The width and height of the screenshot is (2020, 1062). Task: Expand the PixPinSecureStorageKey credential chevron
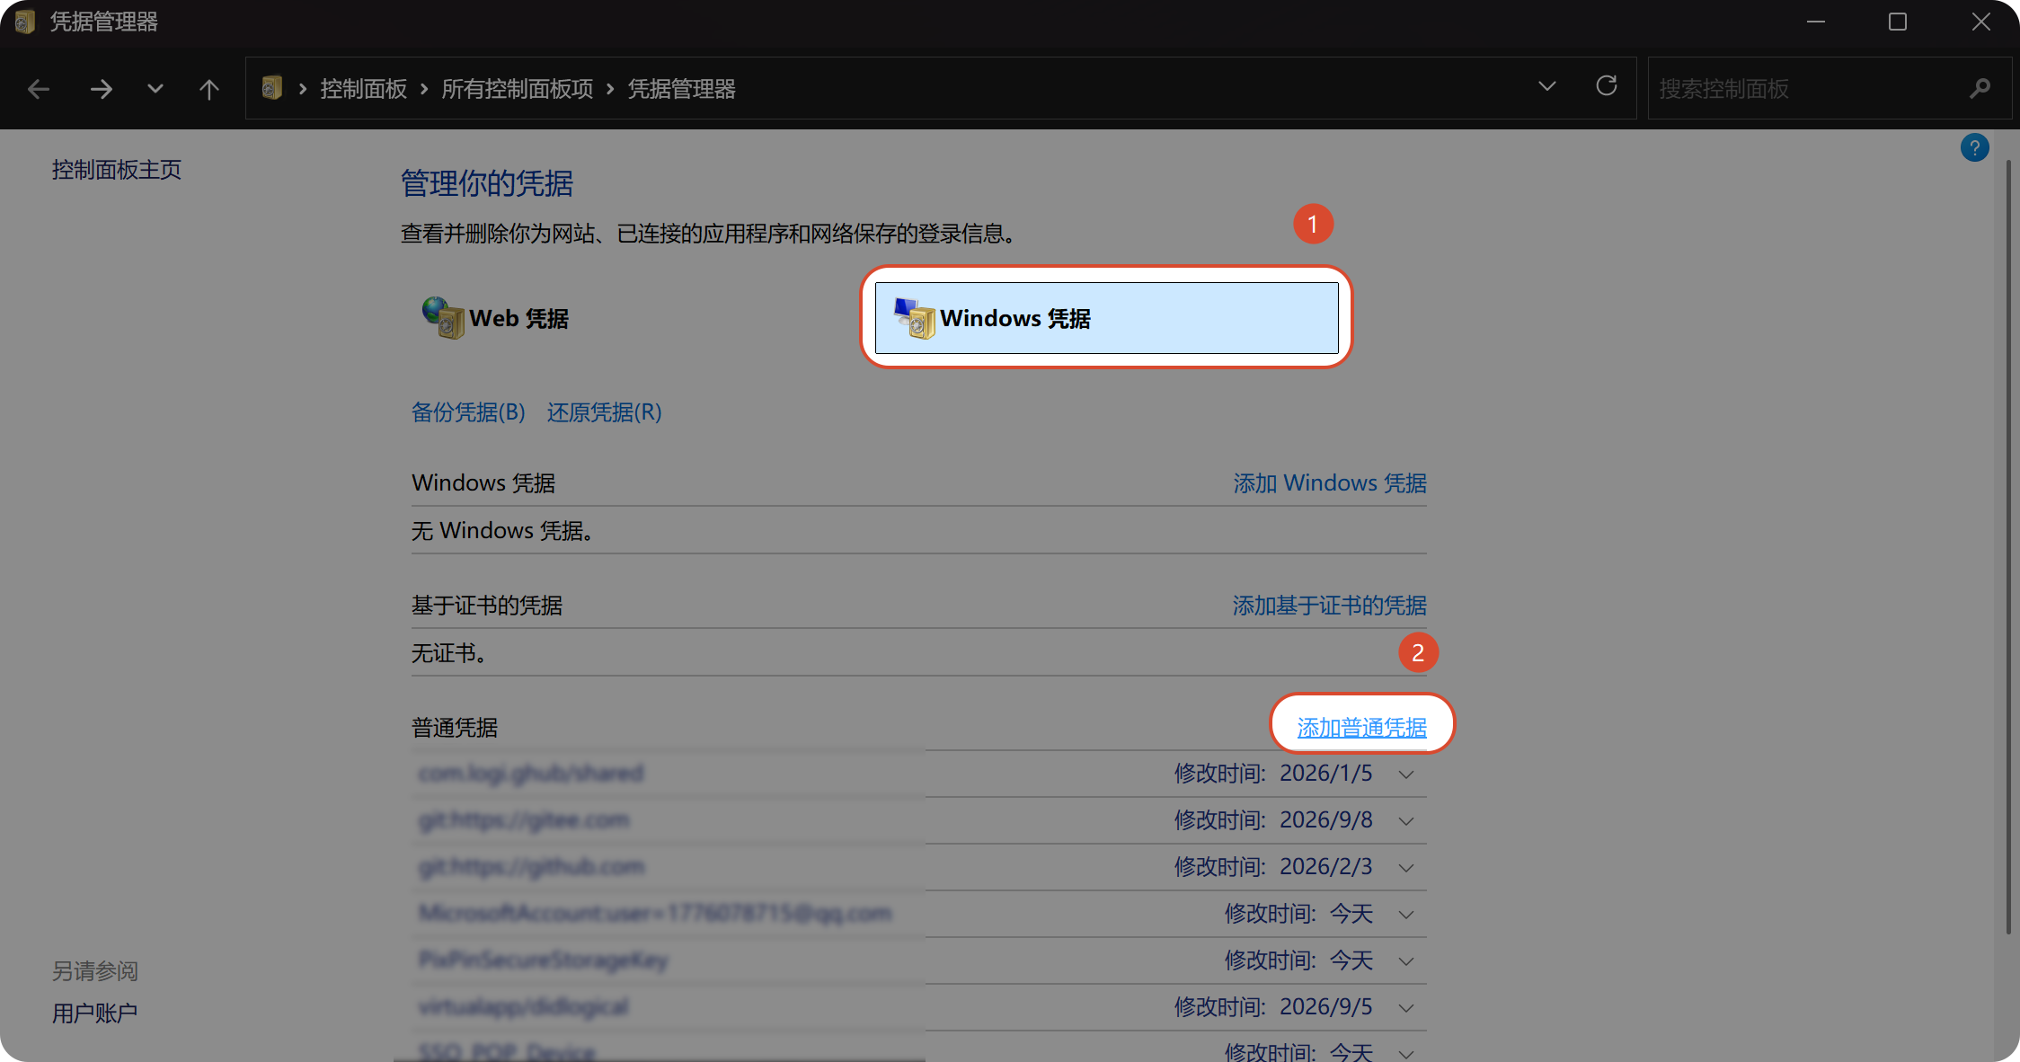point(1406,961)
